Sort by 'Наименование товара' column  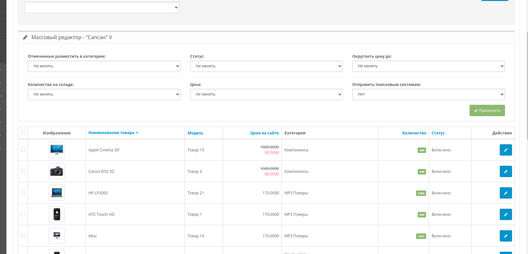[x=114, y=133]
